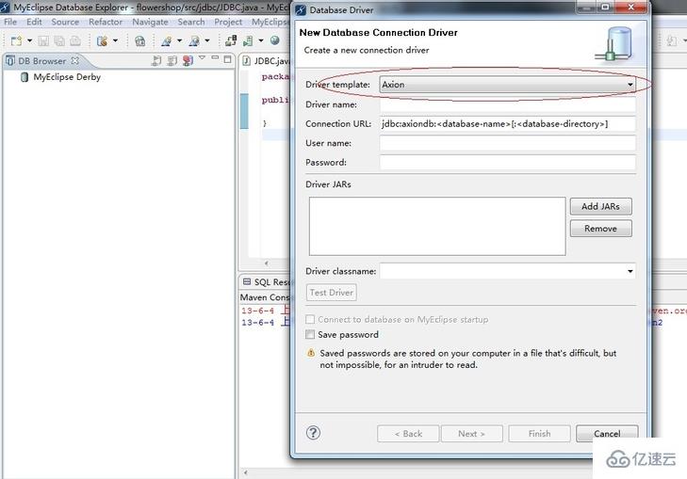Click the Database Driver dialog title icon
Viewport: 687px width, 479px height.
(x=301, y=9)
